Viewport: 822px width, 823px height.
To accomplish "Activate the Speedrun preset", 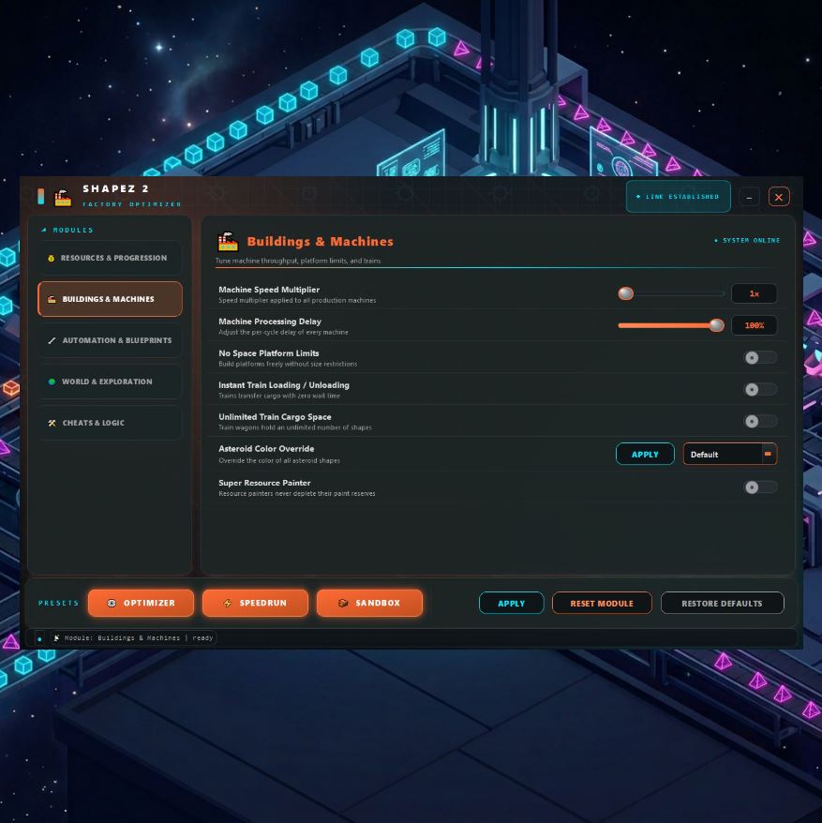I will 255,603.
